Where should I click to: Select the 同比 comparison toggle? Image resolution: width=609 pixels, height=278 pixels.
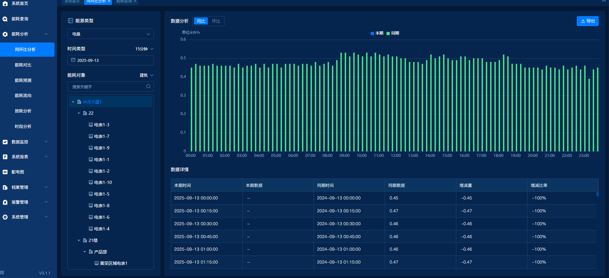201,21
